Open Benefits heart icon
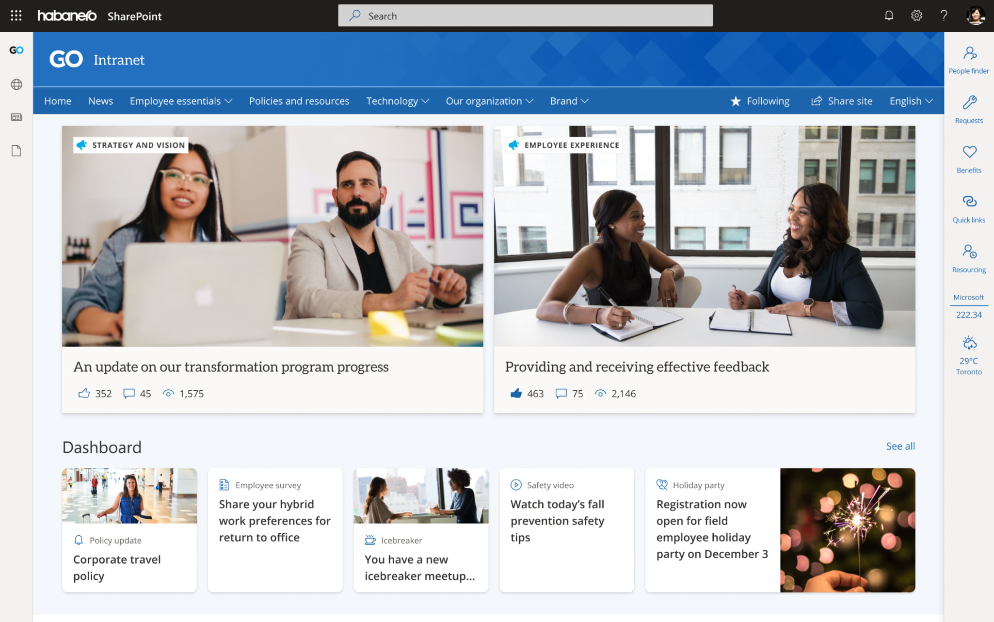Viewport: 994px width, 622px height. (x=969, y=152)
